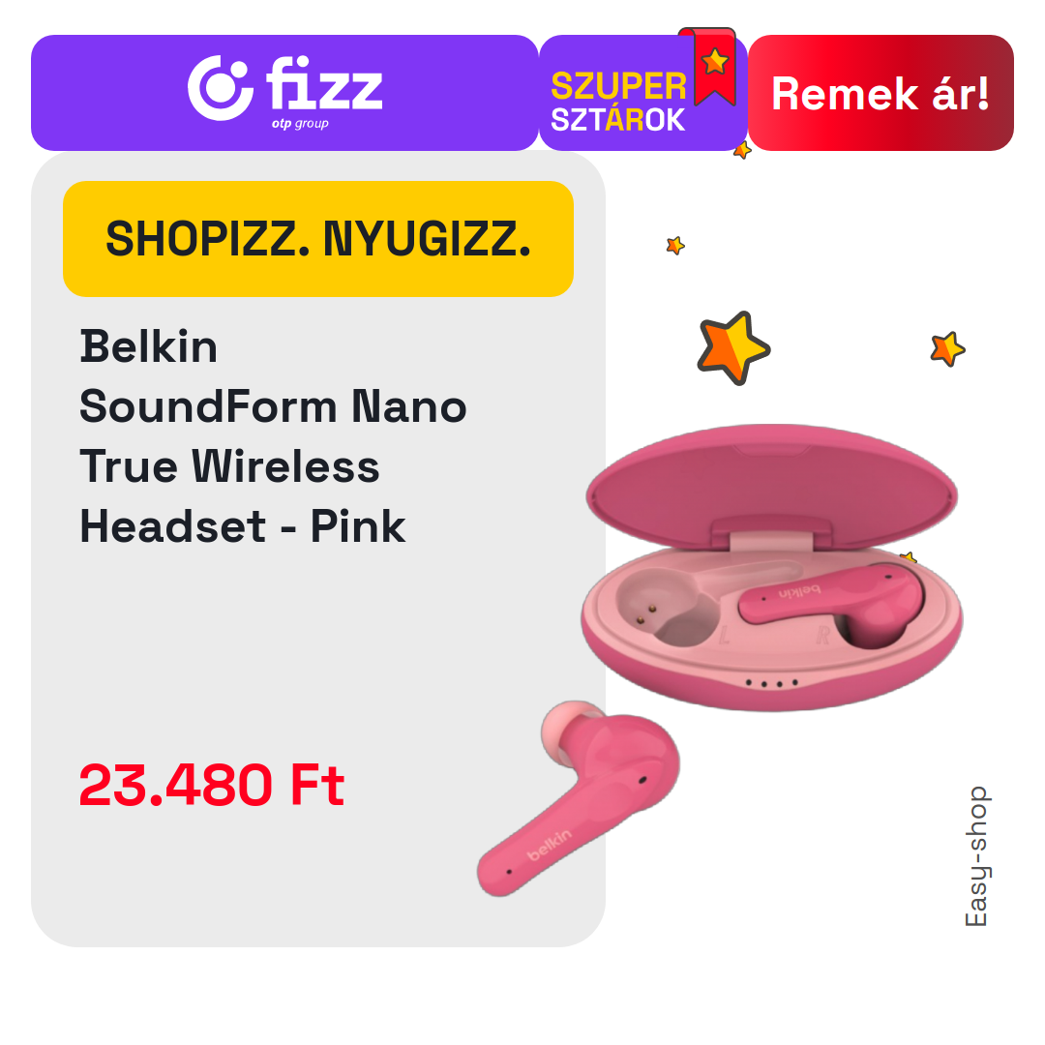This screenshot has width=1045, height=1045.
Task: Click the open pink case lid
Action: (772, 487)
